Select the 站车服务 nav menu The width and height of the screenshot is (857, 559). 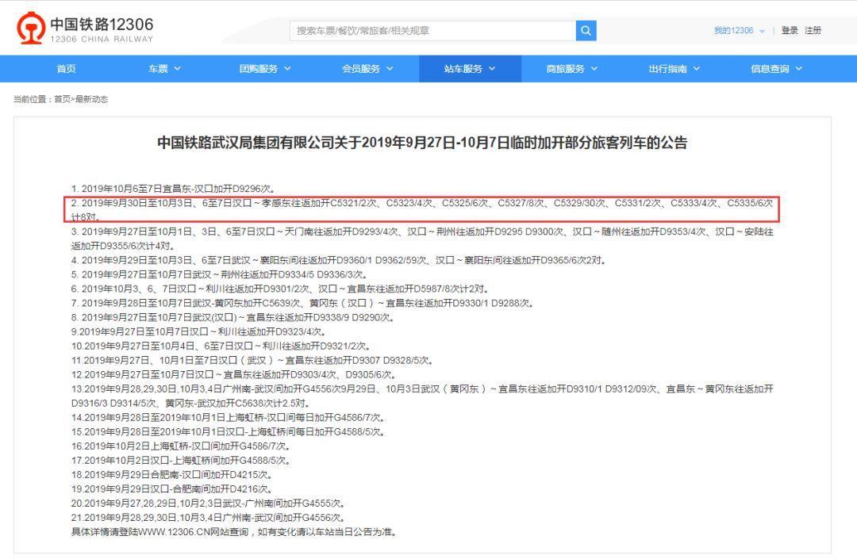(x=470, y=69)
